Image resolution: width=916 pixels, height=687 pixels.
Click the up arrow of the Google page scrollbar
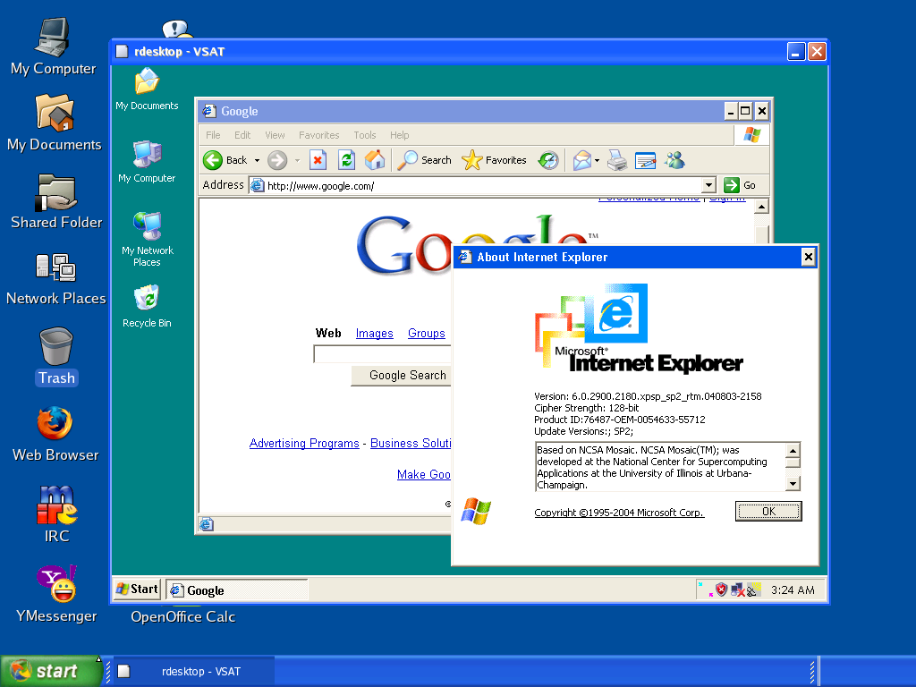pyautogui.click(x=761, y=207)
